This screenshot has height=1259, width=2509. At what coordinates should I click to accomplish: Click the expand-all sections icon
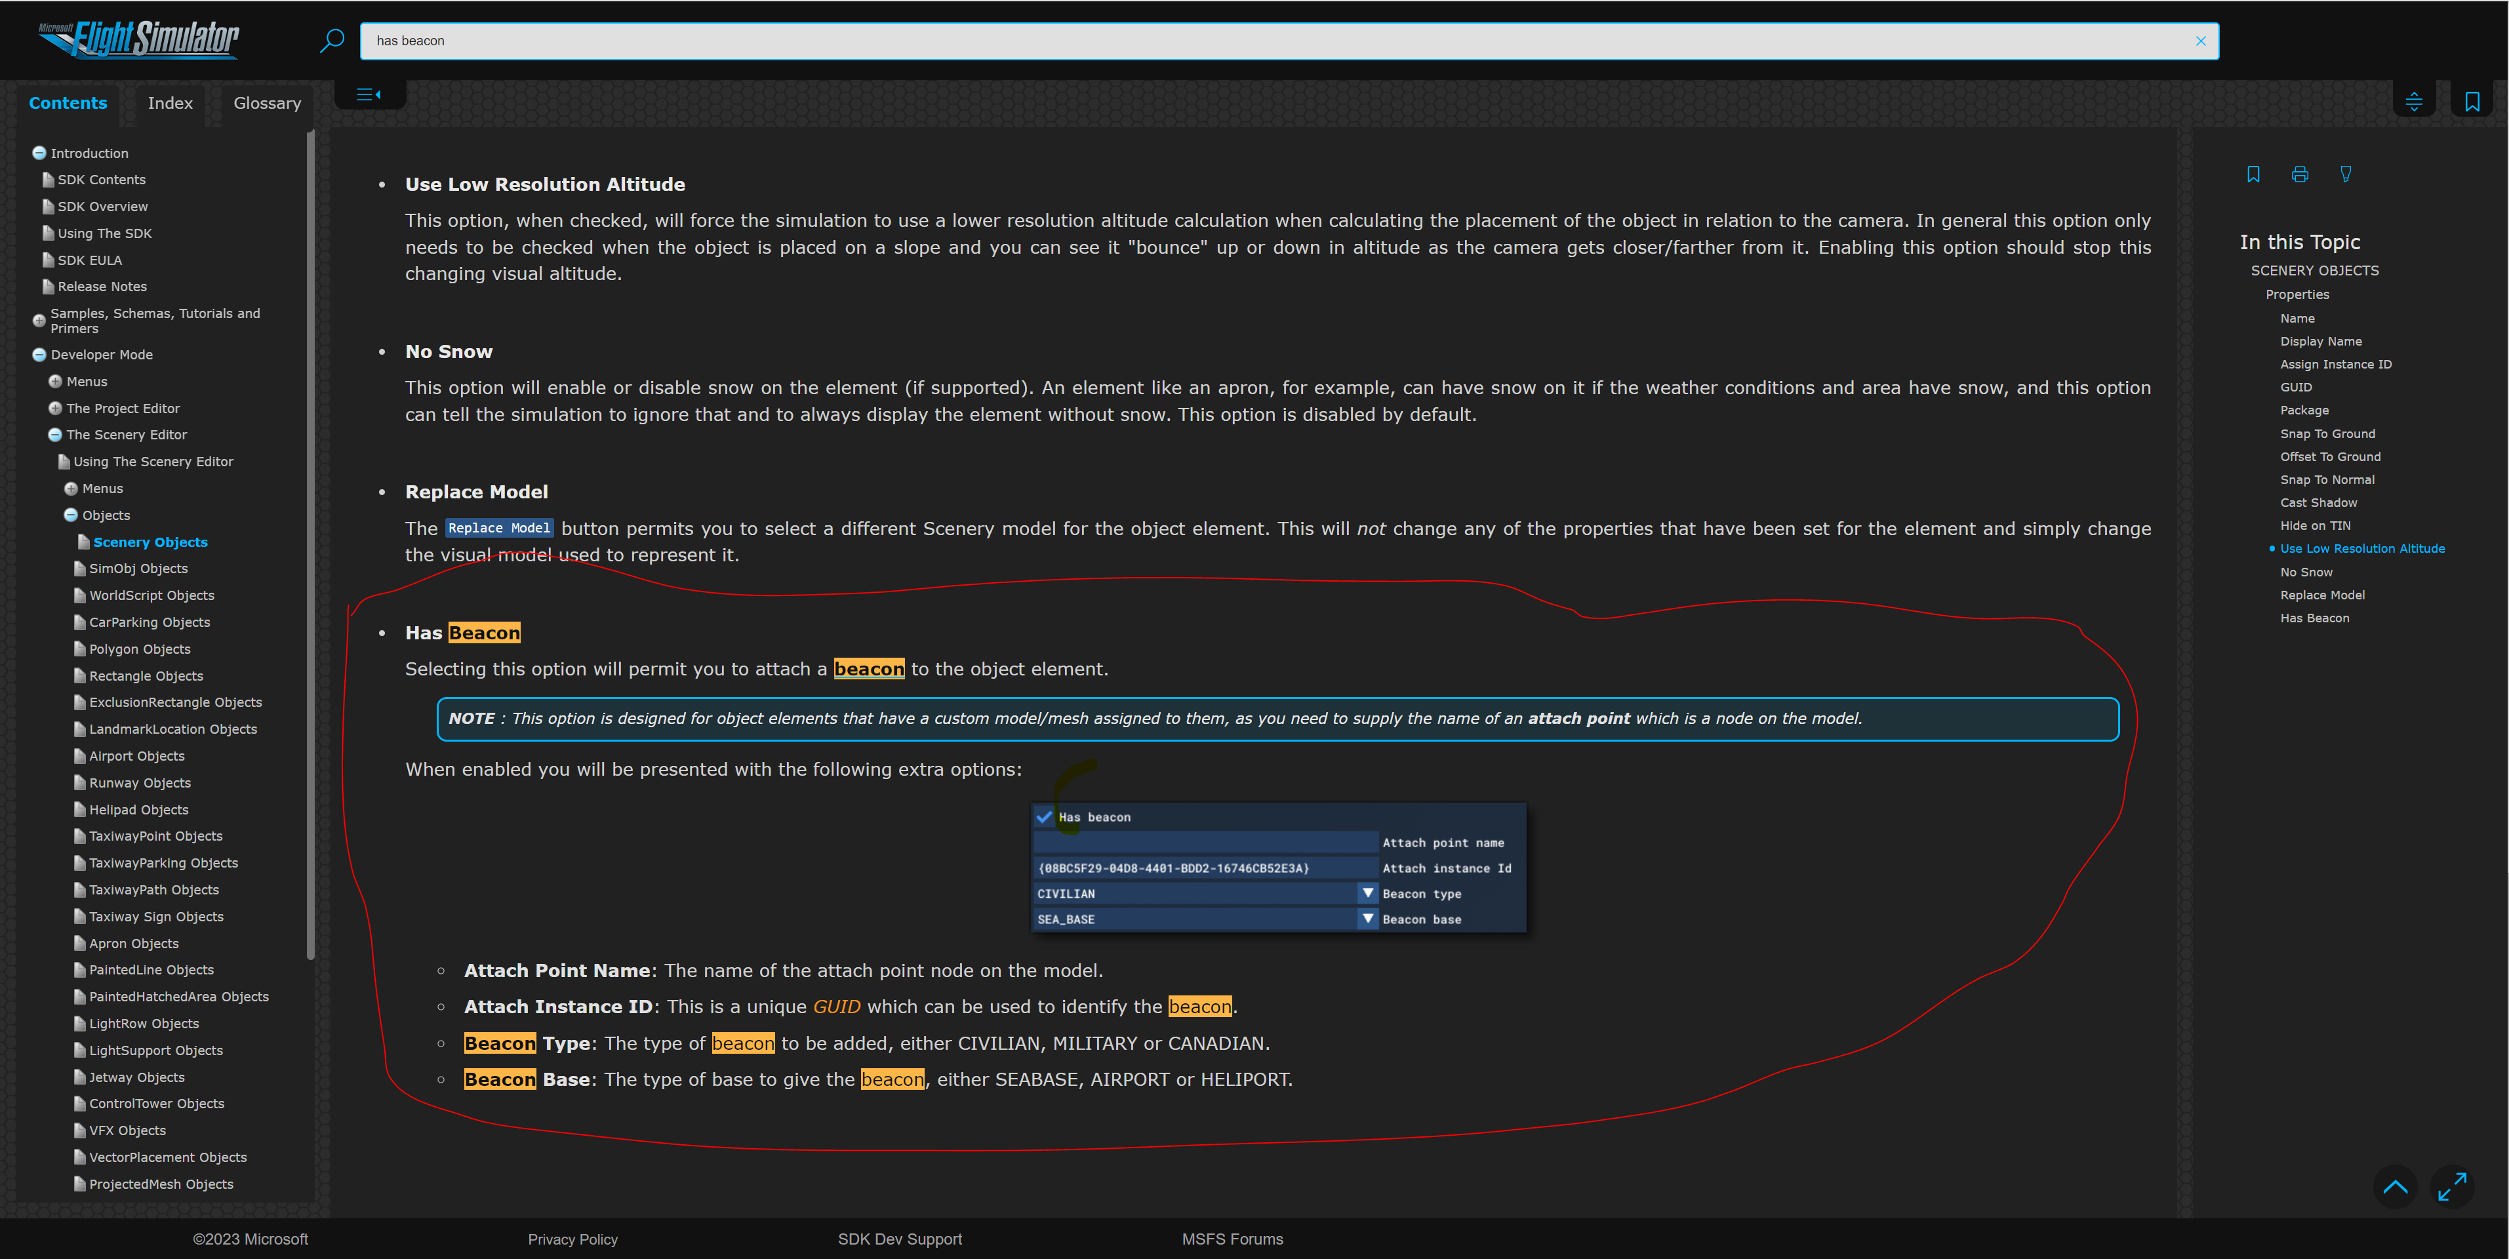[2413, 101]
